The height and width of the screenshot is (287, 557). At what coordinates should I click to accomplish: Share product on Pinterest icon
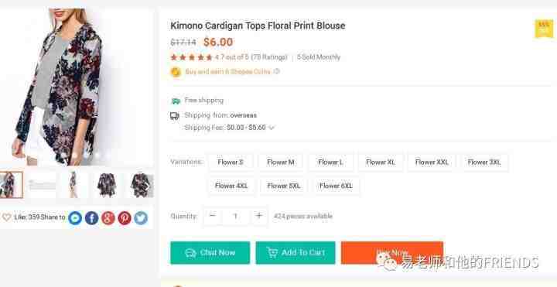click(x=125, y=217)
